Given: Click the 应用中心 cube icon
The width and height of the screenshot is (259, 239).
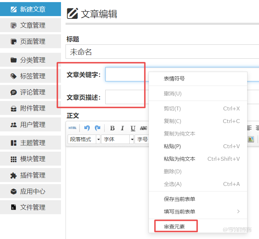Looking at the screenshot, I should [x=14, y=191].
